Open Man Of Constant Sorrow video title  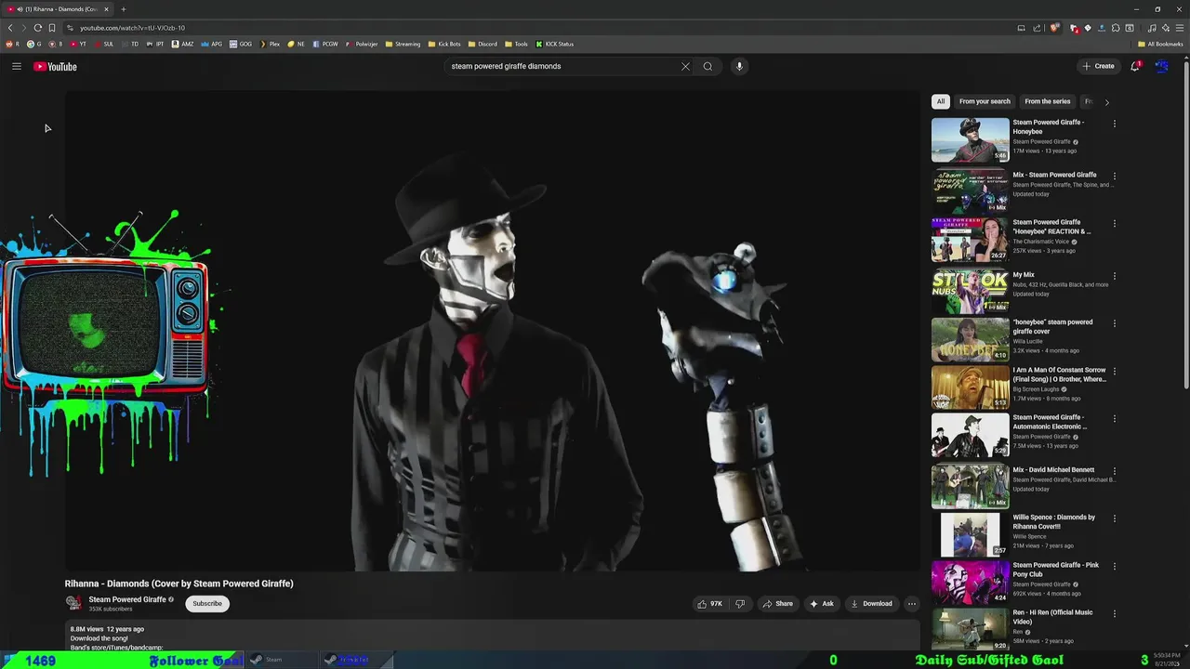click(1059, 374)
